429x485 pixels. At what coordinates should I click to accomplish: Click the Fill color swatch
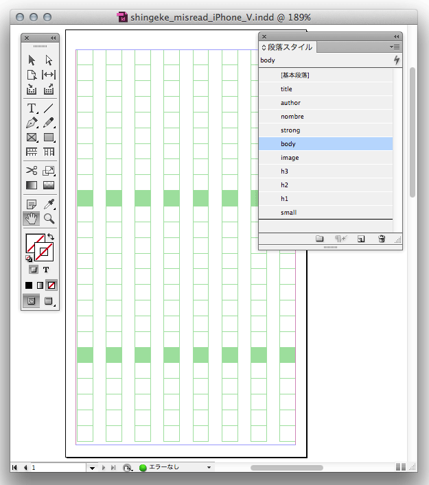point(34,243)
